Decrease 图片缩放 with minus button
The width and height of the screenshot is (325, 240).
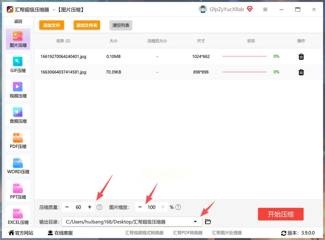point(140,207)
